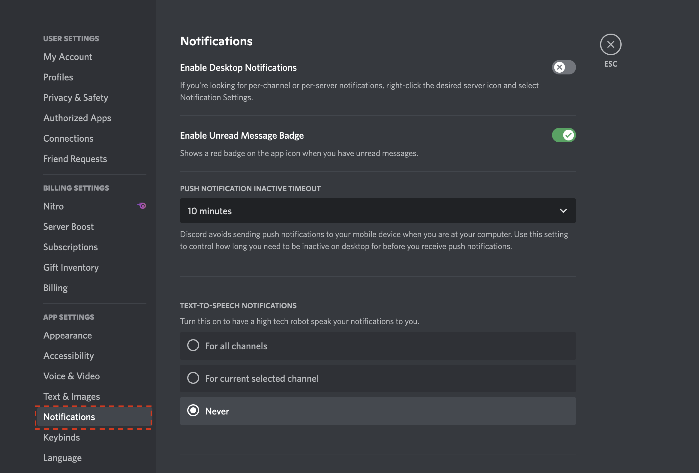The image size is (699, 473).
Task: Select For all channels TTS option
Action: [193, 346]
